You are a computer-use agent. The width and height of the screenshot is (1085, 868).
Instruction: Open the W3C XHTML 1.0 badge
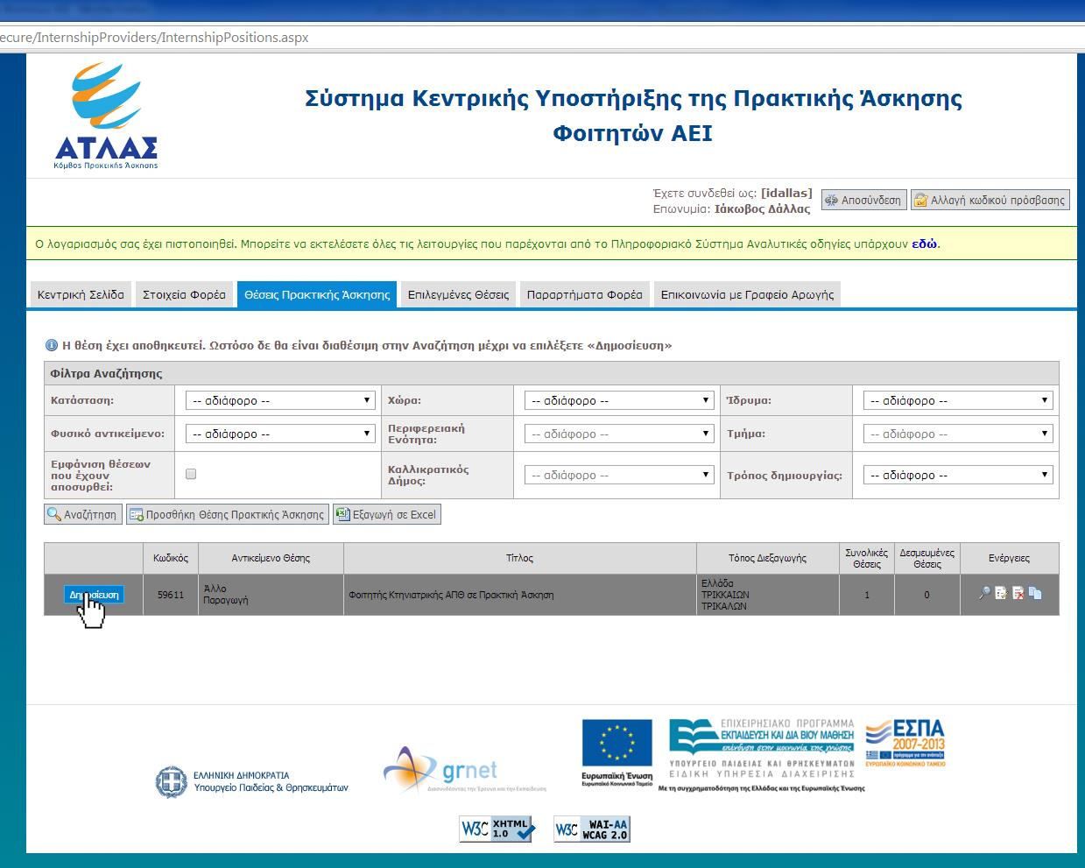[497, 829]
